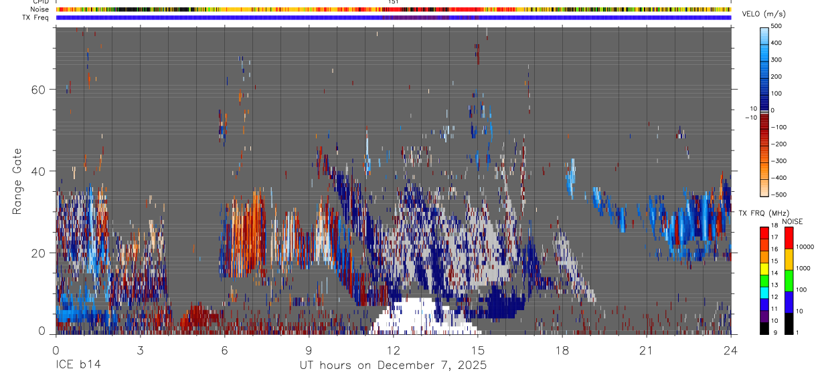
Task: Click the red top segment of NOISE scale
Action: [789, 237]
